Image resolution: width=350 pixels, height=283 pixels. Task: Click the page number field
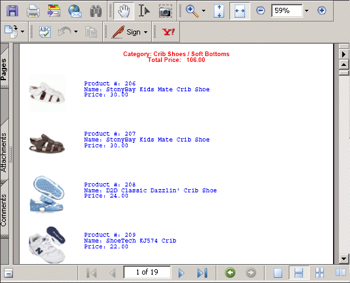tap(147, 272)
